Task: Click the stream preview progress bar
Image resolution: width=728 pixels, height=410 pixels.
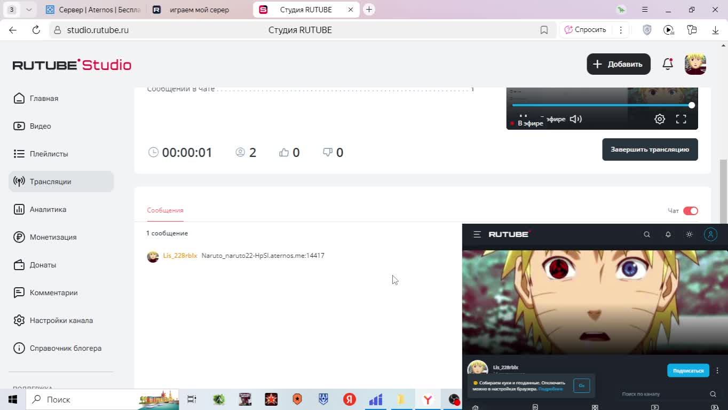Action: (x=602, y=105)
